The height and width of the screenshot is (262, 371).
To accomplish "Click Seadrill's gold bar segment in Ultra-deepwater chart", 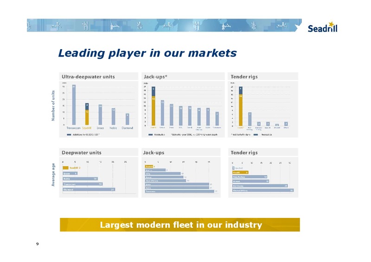I will click(x=87, y=117).
